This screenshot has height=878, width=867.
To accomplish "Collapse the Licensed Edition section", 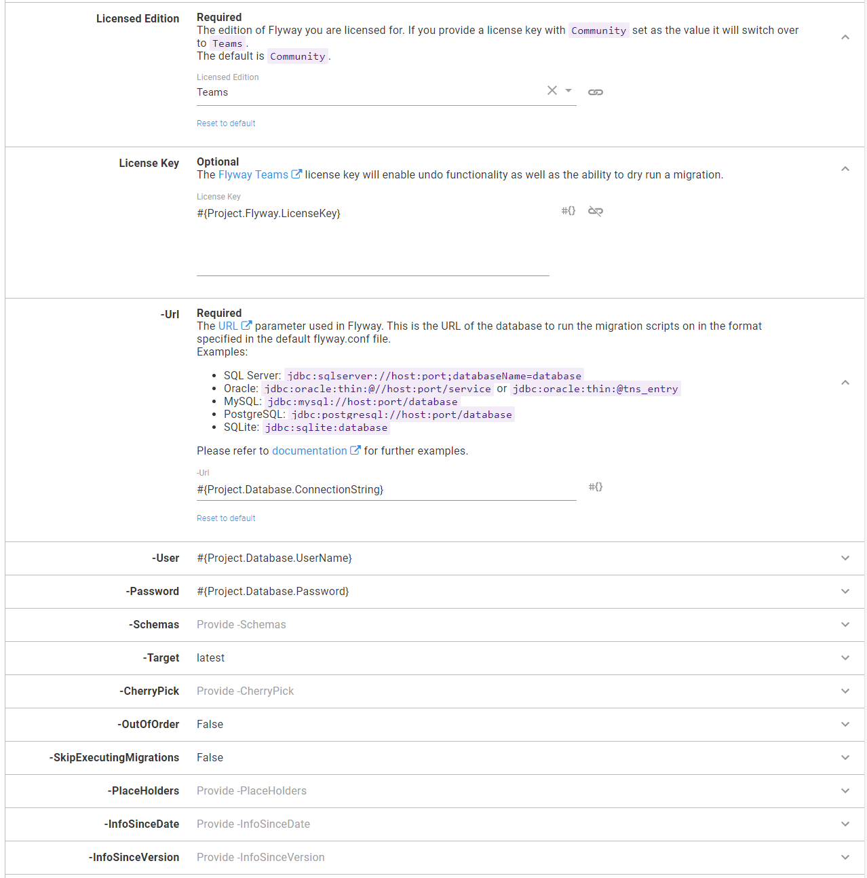I will point(845,37).
